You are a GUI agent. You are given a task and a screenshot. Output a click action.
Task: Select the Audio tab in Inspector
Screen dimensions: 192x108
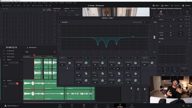(x=161, y=12)
